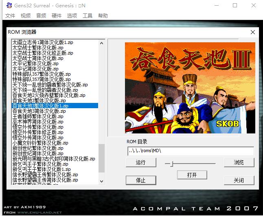This screenshot has width=263, height=216.
Task: Open the 视频 menu
Action: [x=26, y=16]
